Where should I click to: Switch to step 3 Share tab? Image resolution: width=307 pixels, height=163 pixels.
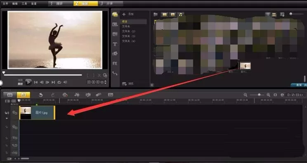click(x=111, y=4)
